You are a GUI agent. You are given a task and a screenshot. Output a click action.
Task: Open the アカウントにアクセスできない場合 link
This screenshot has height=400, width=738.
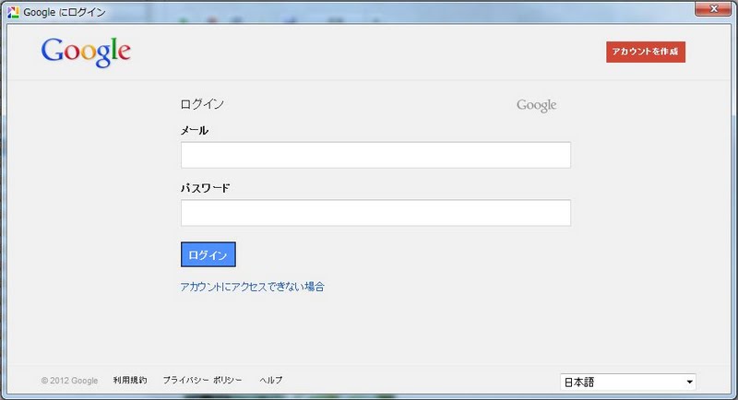click(252, 287)
